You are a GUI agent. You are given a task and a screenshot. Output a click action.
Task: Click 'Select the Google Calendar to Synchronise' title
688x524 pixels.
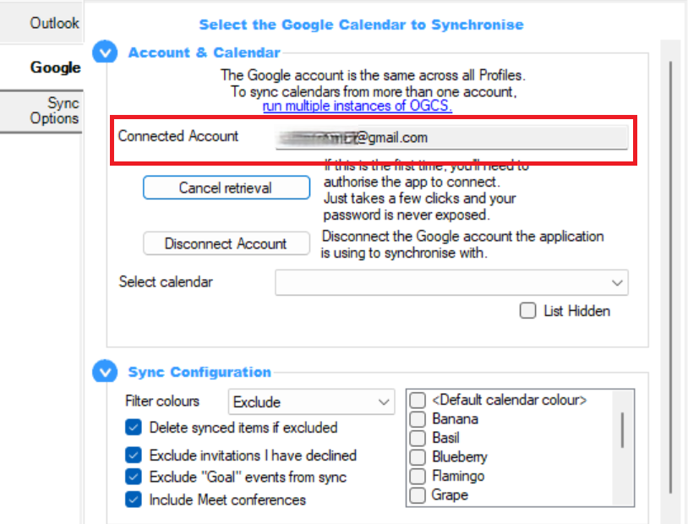click(362, 25)
